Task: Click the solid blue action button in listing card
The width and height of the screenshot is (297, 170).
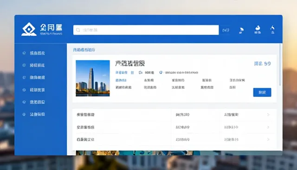Action: coord(262,92)
